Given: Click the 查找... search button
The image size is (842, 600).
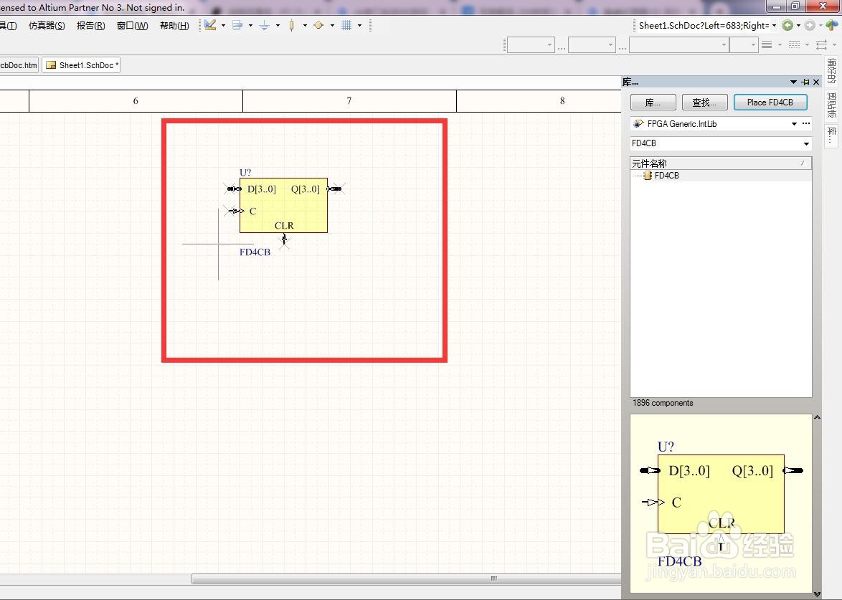Looking at the screenshot, I should pos(704,102).
